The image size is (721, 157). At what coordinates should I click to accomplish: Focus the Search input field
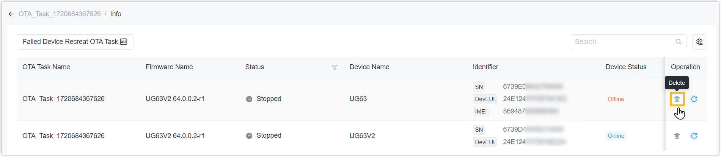623,42
